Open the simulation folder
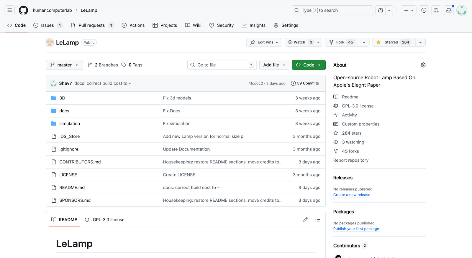Screen dimensions: 472x258 tap(70, 124)
